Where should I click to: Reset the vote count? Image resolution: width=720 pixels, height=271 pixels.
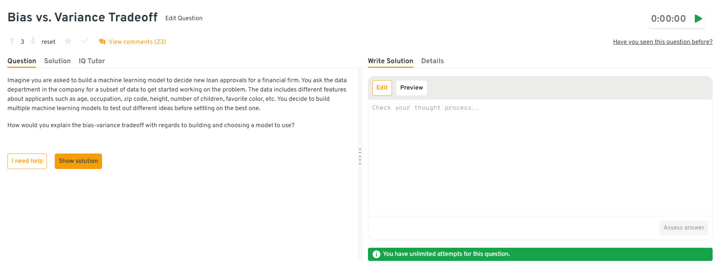click(x=48, y=42)
